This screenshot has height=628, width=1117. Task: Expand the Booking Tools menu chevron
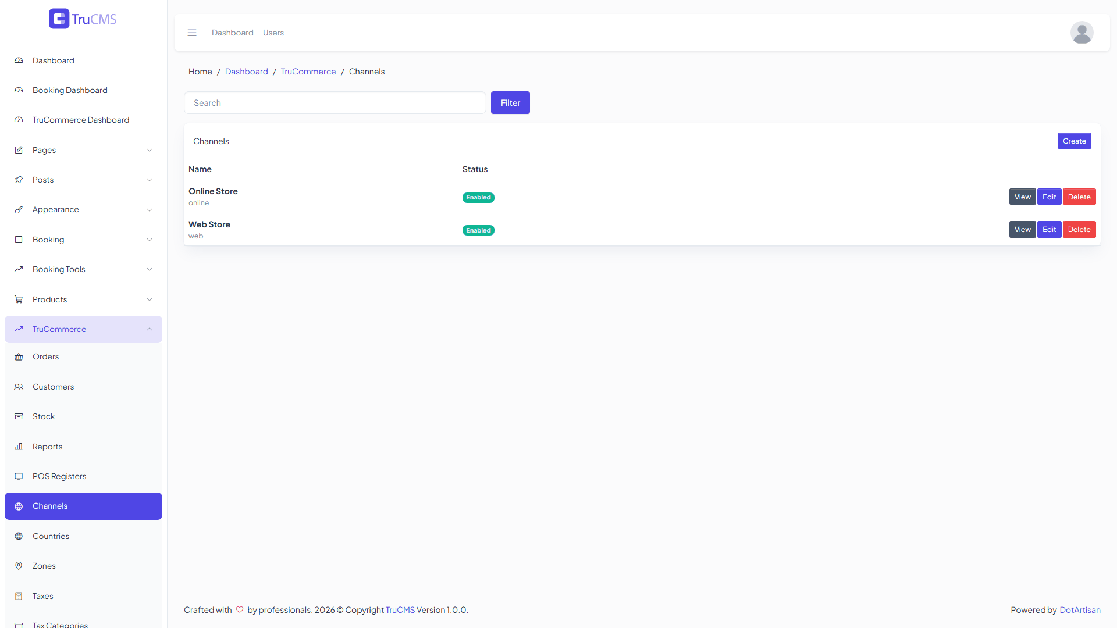[x=150, y=269]
